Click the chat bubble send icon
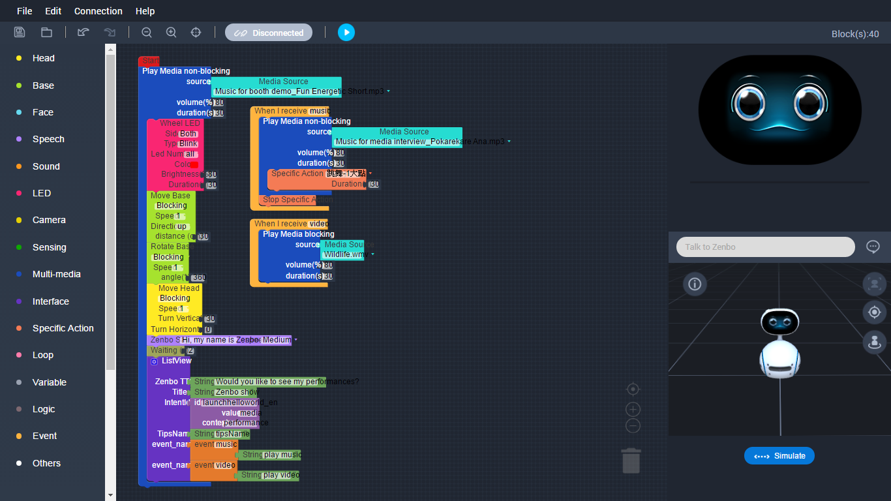 [x=873, y=247]
